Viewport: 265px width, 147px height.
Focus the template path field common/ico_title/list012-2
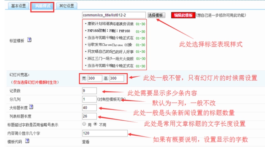click(x=114, y=15)
